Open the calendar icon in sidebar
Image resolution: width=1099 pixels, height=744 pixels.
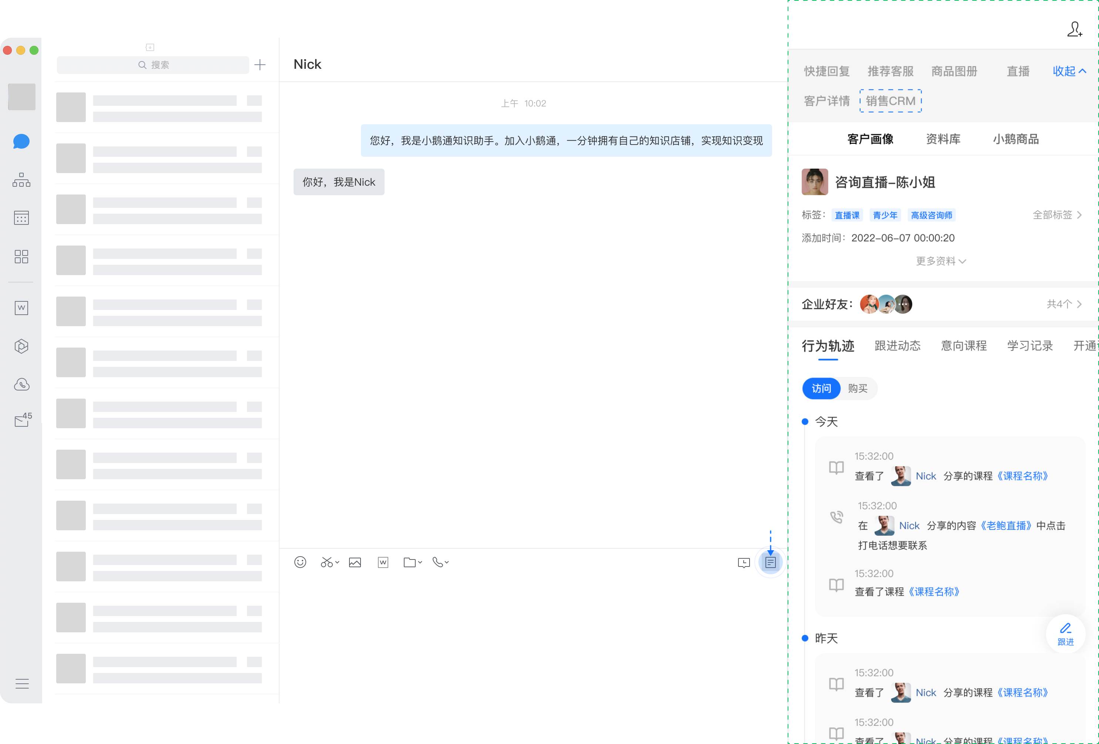[21, 218]
